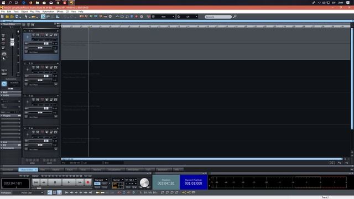354x199 pixels.
Task: Open the Automation menu
Action: click(x=48, y=12)
